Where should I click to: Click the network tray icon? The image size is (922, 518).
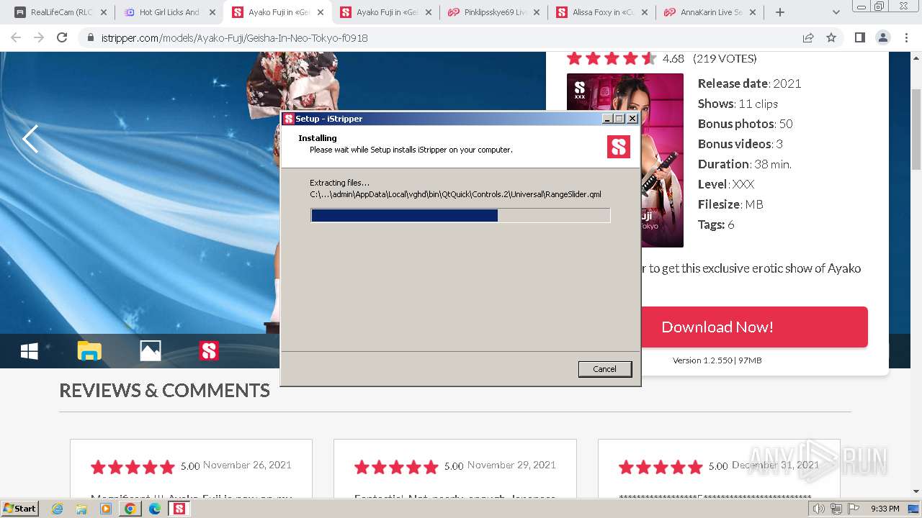[x=836, y=509]
